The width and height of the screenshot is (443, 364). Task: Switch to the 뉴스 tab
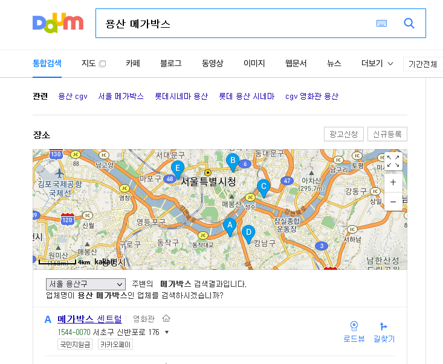(334, 63)
